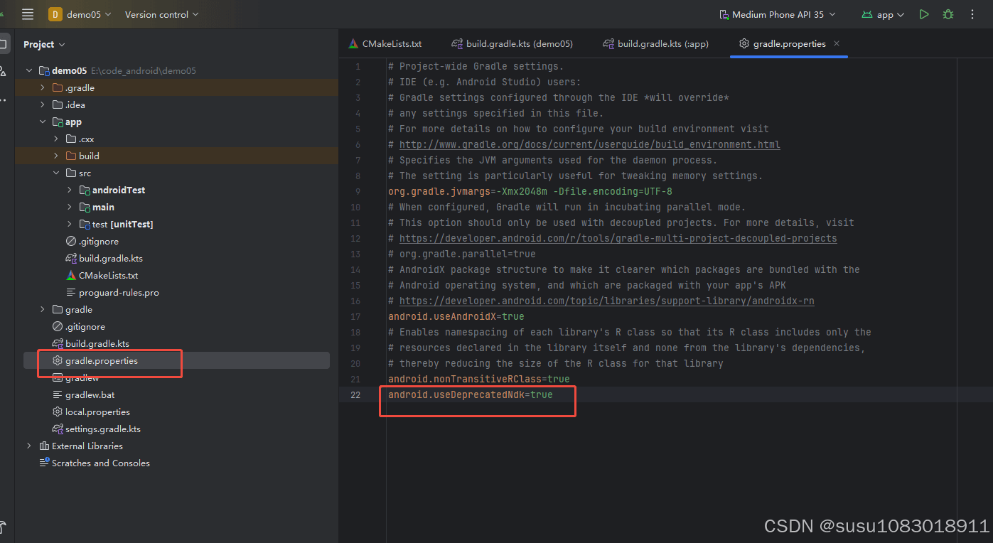Open the gradle.org build_environment link

pos(589,144)
